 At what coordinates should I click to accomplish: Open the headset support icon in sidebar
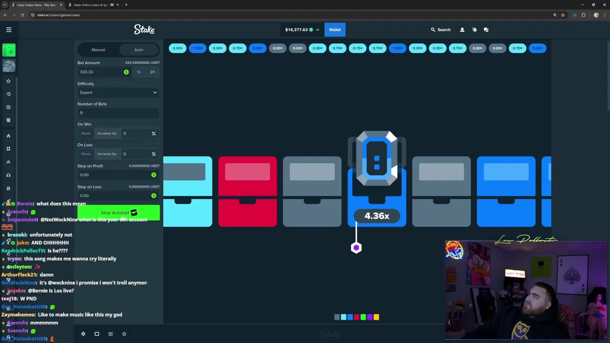[8, 175]
